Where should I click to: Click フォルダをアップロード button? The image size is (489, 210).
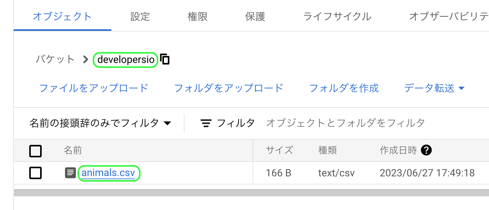[229, 88]
